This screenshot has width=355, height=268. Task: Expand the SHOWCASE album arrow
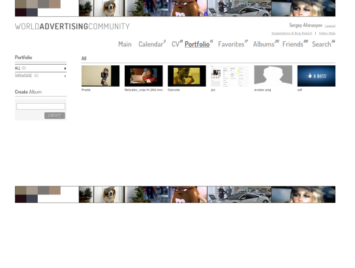(x=65, y=76)
